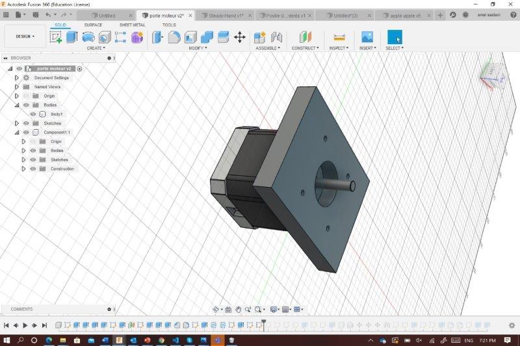The image size is (520, 346).
Task: Select the Combine tool
Action: pyautogui.click(x=207, y=37)
